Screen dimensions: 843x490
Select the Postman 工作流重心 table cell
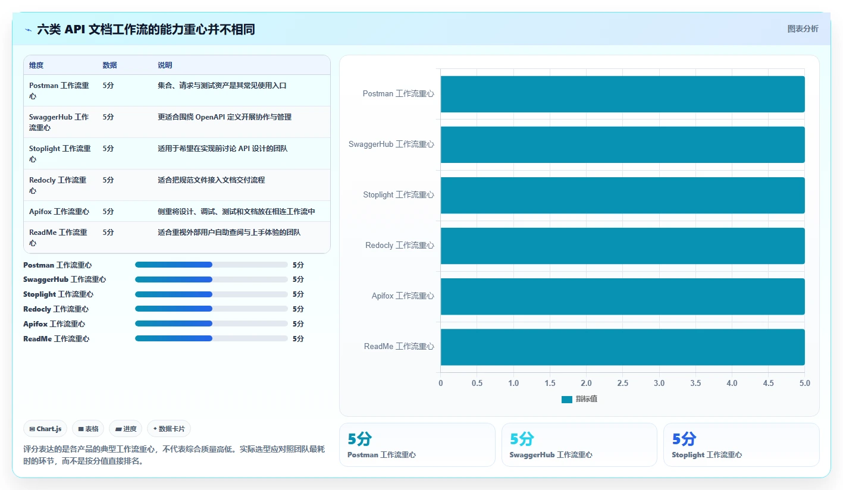(60, 90)
